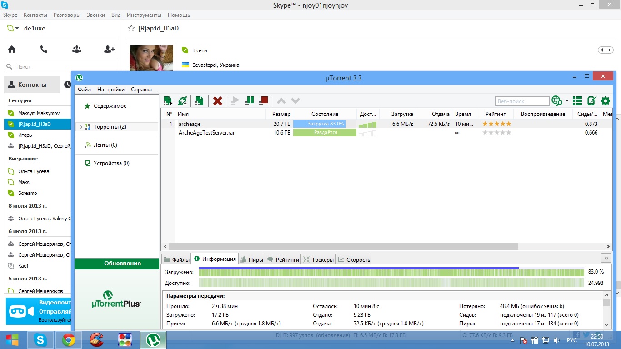Screen dimensions: 621x349
Task: Switch to the Файлы tab
Action: [176, 260]
